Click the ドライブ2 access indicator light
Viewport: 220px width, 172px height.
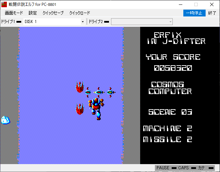(x=107, y=22)
